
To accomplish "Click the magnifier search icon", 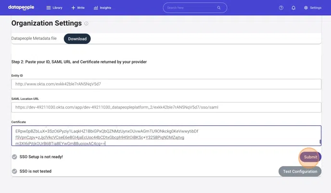I will click(219, 8).
